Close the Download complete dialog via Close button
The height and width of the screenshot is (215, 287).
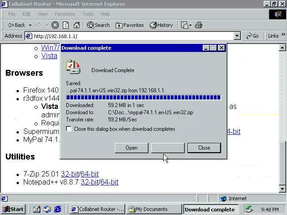(204, 148)
